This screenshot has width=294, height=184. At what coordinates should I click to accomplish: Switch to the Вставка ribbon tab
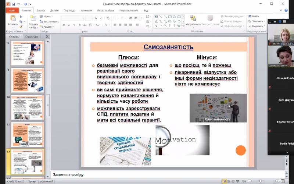point(41,11)
